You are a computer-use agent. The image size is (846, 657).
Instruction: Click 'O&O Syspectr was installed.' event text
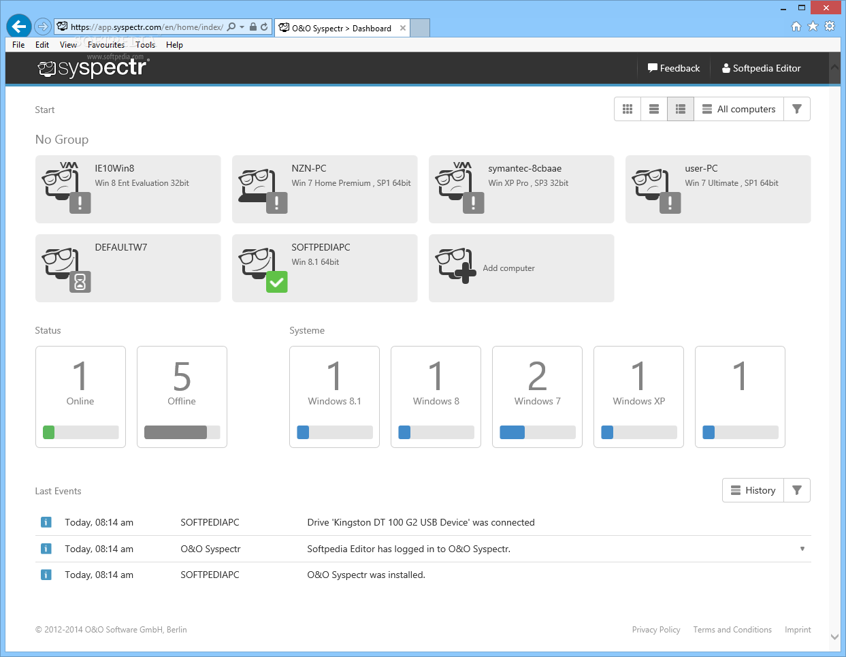366,575
